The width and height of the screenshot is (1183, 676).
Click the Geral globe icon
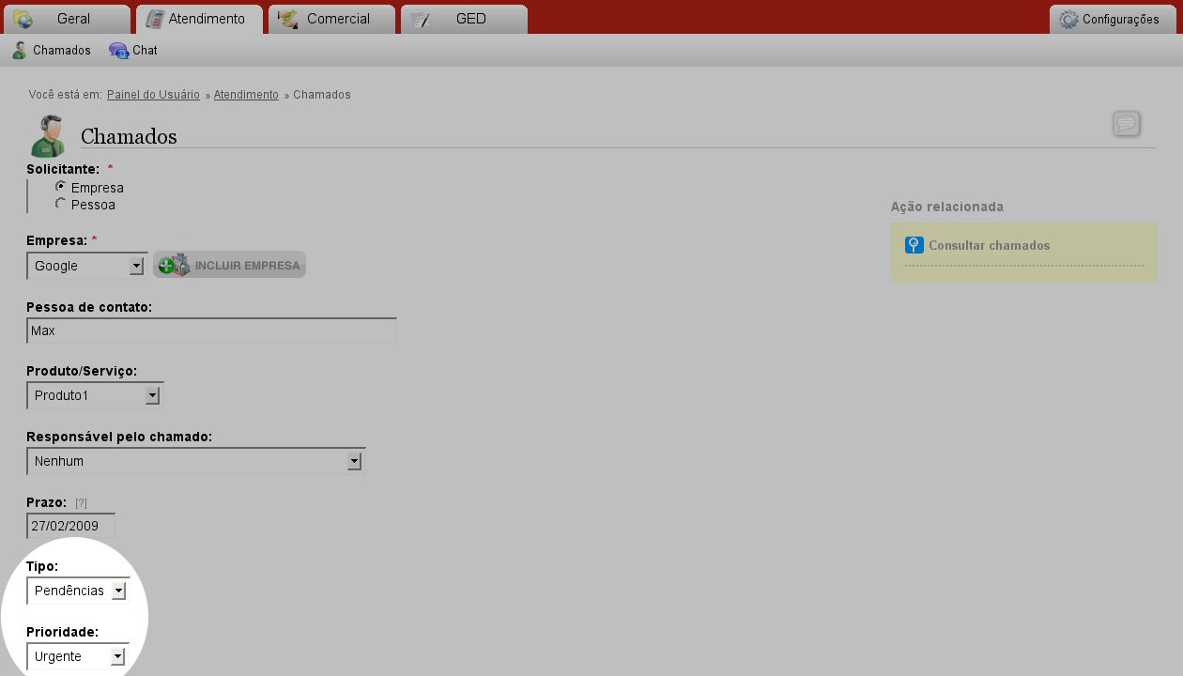tap(23, 19)
